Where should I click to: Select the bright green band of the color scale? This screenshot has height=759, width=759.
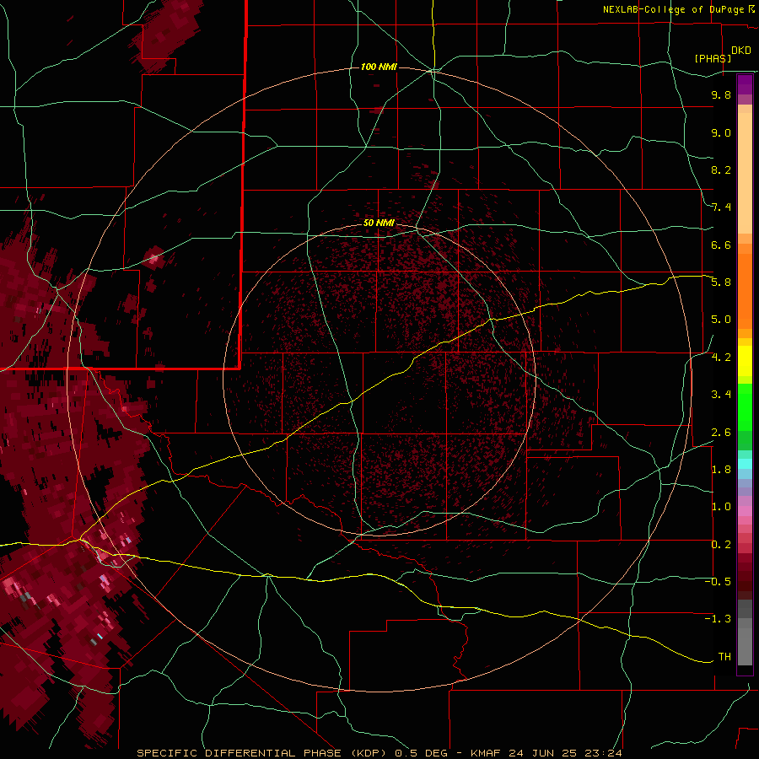745,406
